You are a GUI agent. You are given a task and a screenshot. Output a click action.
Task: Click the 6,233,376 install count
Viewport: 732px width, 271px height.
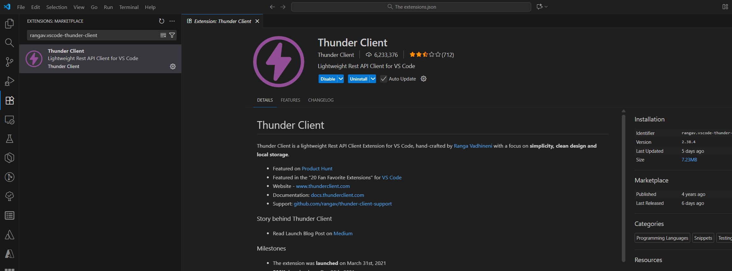pyautogui.click(x=382, y=55)
